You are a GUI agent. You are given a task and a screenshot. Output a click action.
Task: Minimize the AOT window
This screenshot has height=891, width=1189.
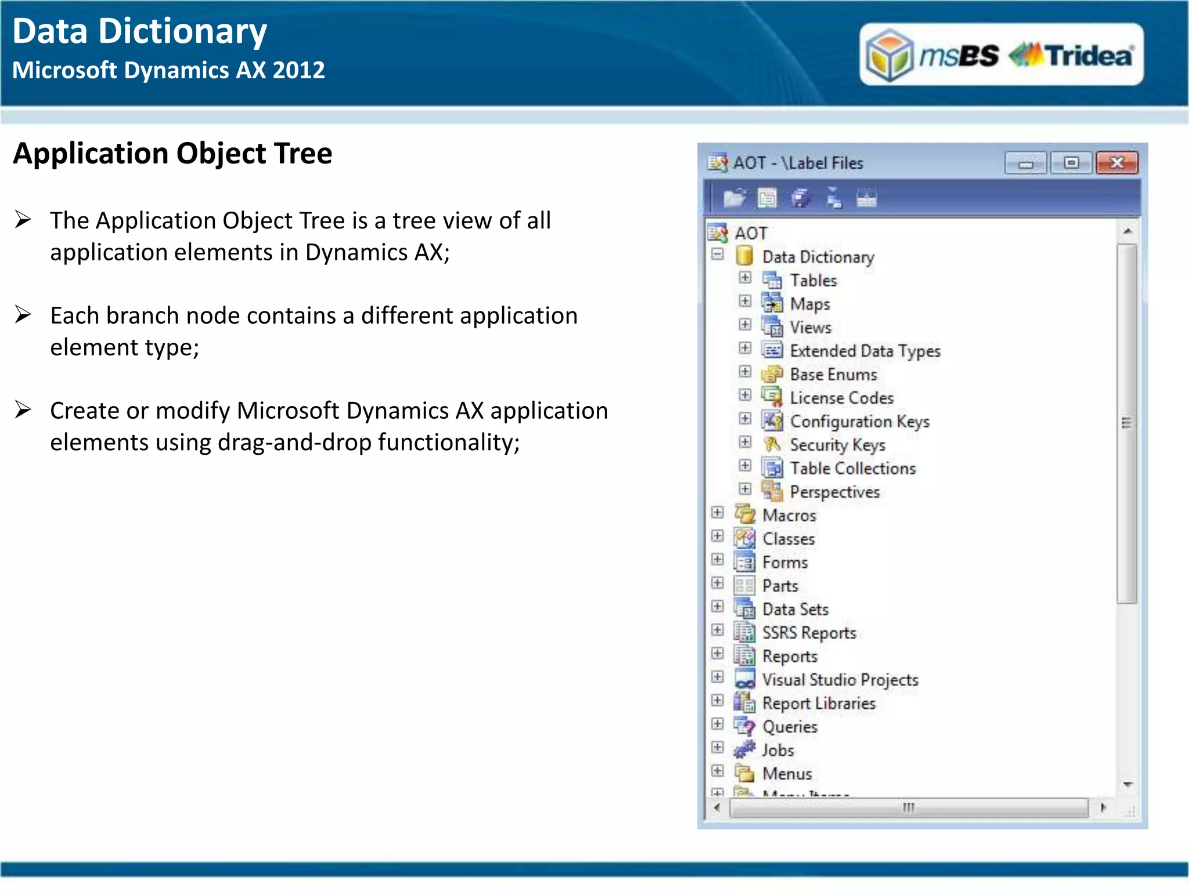(x=1026, y=163)
